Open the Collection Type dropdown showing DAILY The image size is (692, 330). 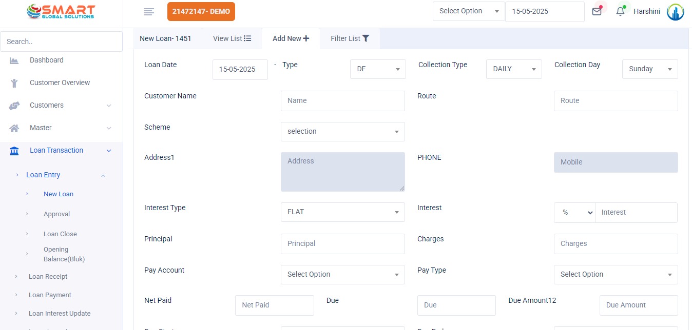pos(514,69)
